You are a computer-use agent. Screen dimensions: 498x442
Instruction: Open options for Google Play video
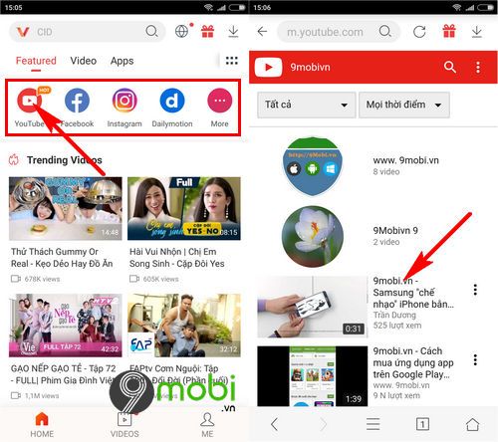pos(475,359)
